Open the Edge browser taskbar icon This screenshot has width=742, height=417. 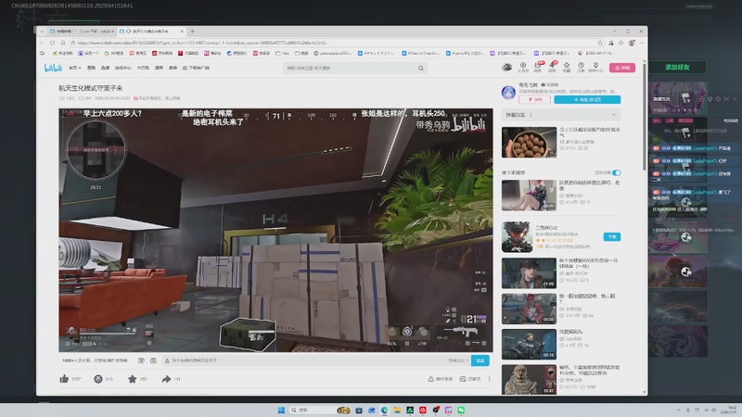coord(384,410)
